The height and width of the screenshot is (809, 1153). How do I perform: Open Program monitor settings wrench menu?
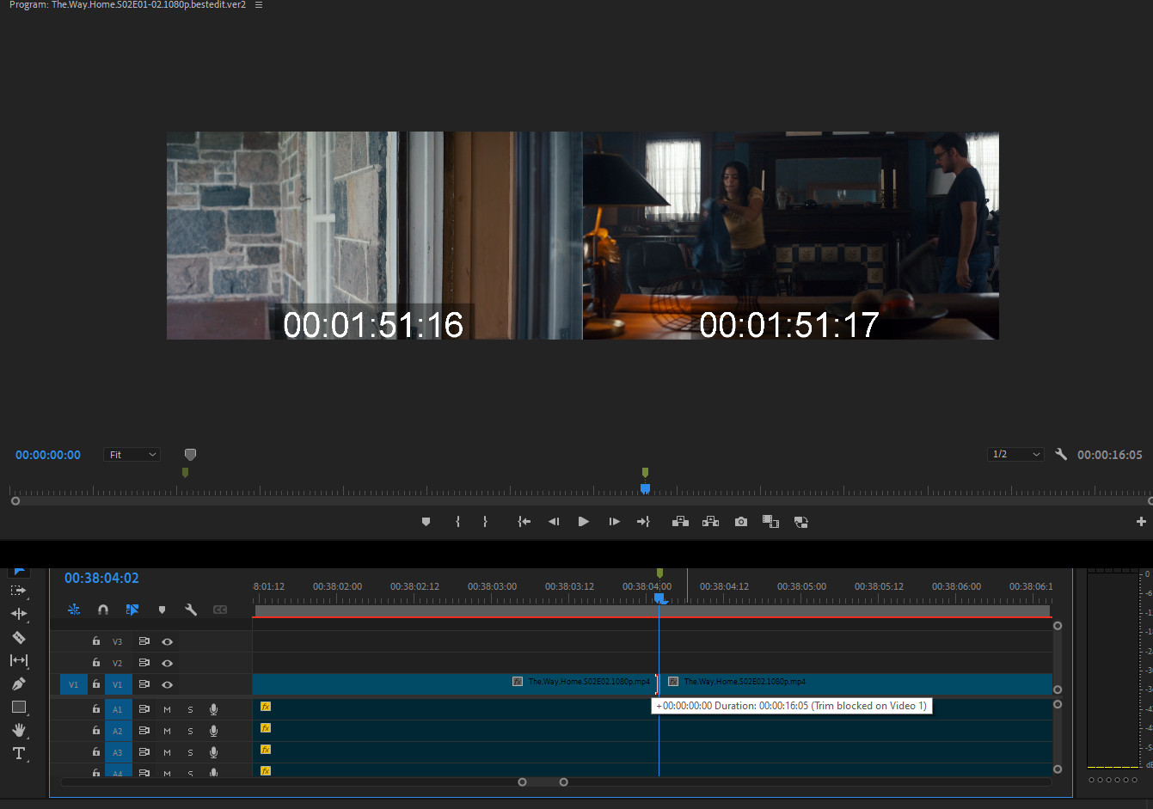(1061, 454)
